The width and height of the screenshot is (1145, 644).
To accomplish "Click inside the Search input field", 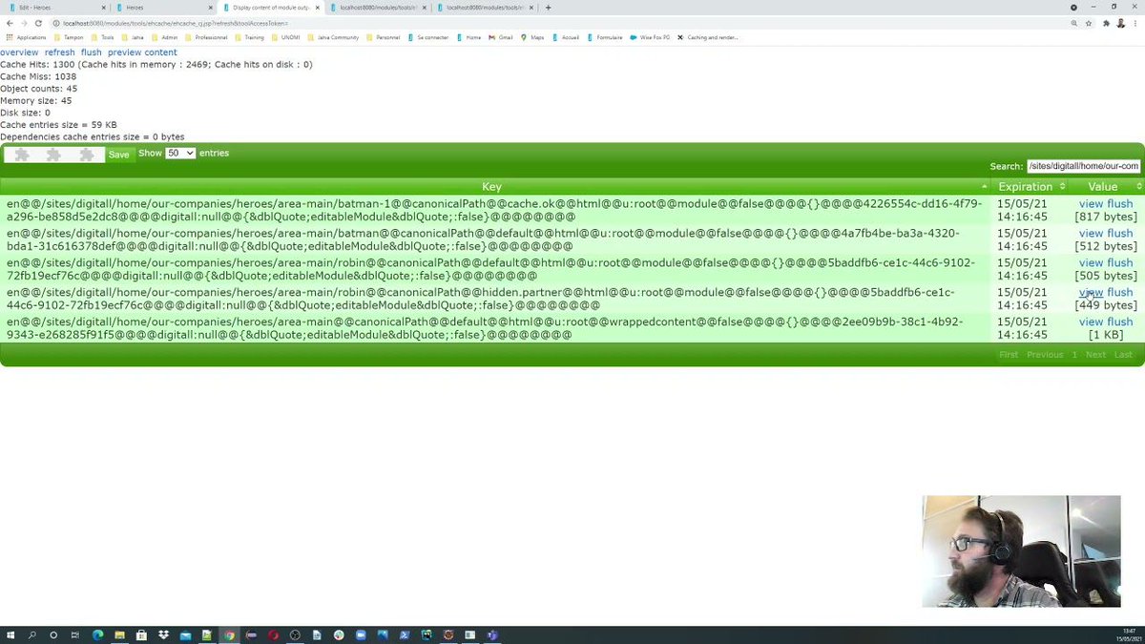I will tap(1083, 165).
